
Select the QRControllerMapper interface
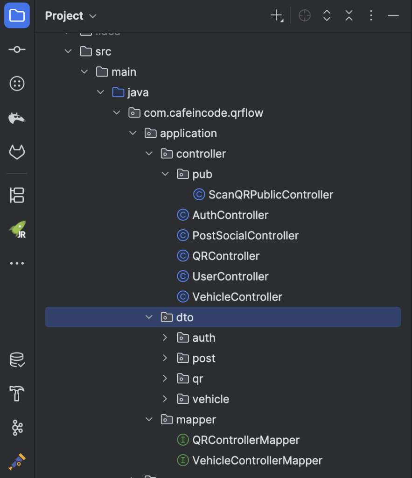pos(245,440)
